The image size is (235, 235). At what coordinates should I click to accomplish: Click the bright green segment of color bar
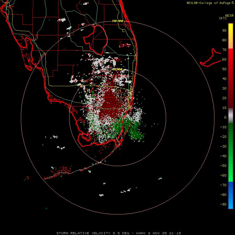231,152
